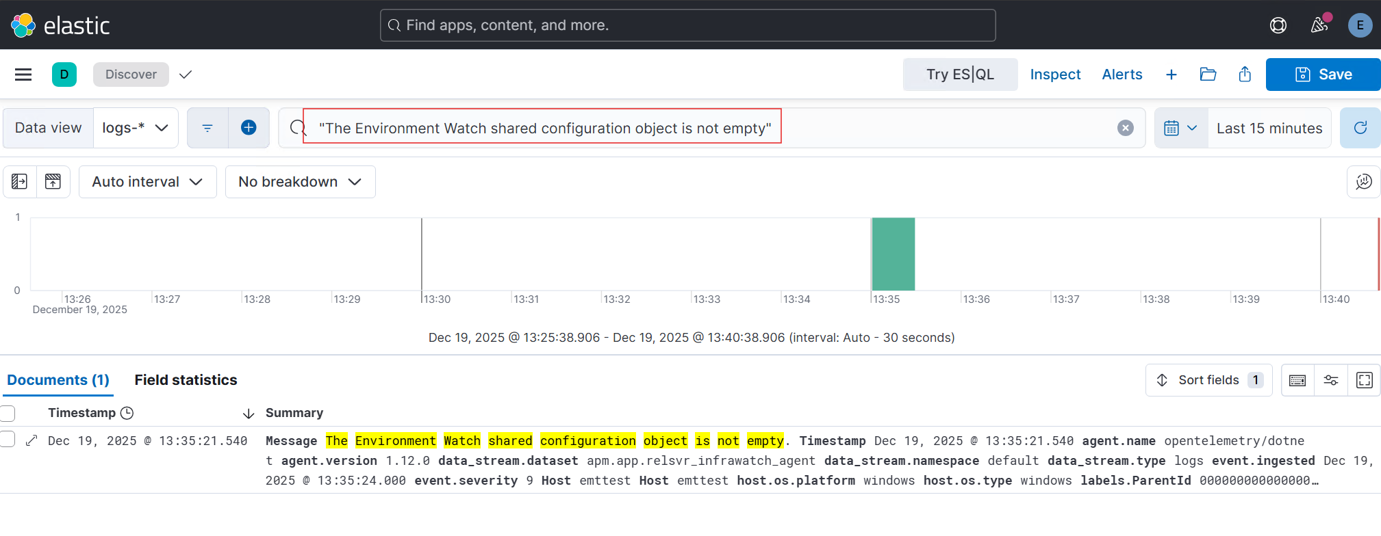1381x536 pixels.
Task: Add a filter with the plus button
Action: click(x=249, y=128)
